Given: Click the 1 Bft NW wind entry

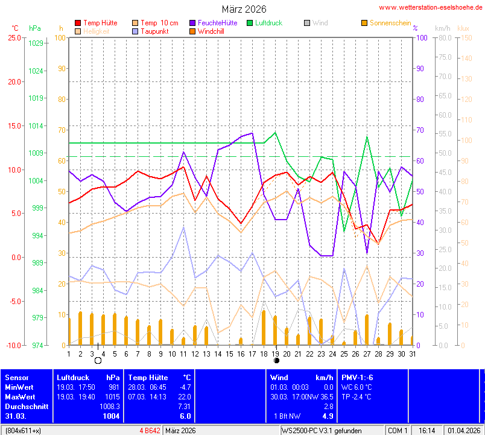Looking at the screenshot, I should (287, 416).
